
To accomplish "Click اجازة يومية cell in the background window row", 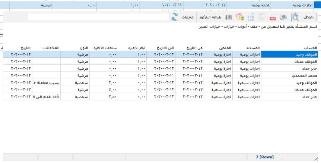I will (x=249, y=5).
